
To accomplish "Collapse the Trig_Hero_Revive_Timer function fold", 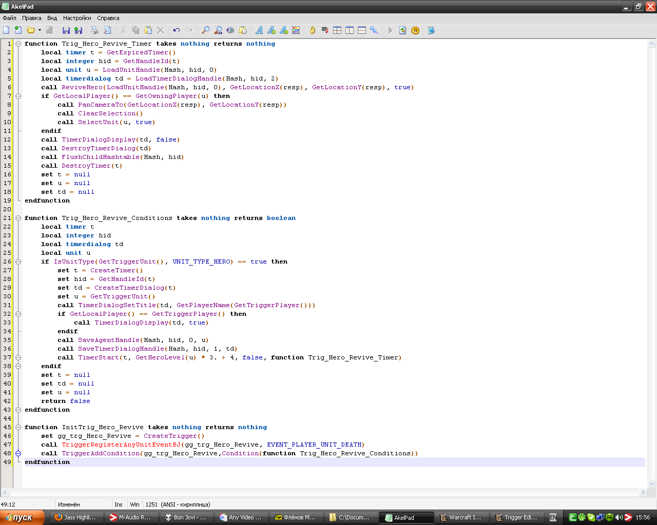I will (x=18, y=44).
